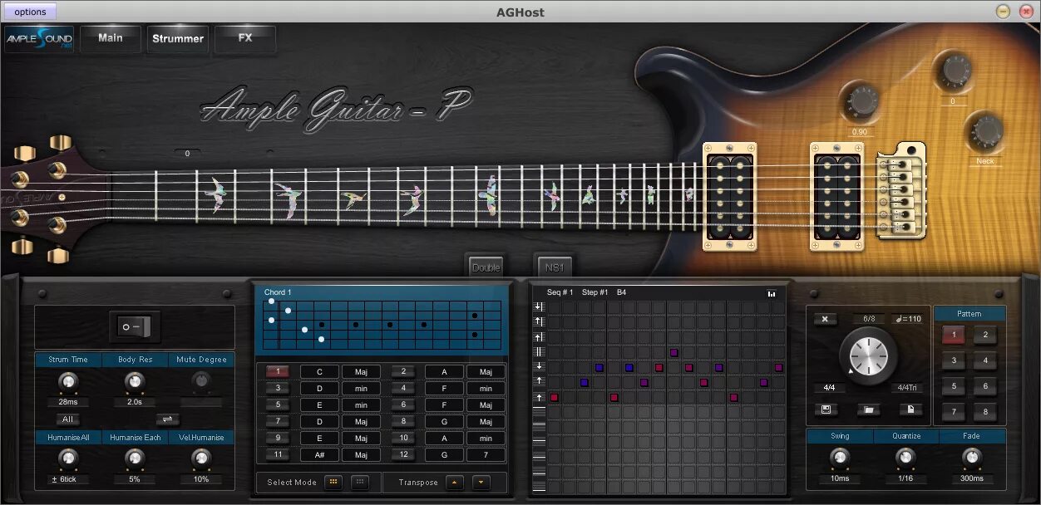Viewport: 1041px width, 505px height.
Task: Open the min type dropdown for chord 4
Action: pyautogui.click(x=486, y=389)
